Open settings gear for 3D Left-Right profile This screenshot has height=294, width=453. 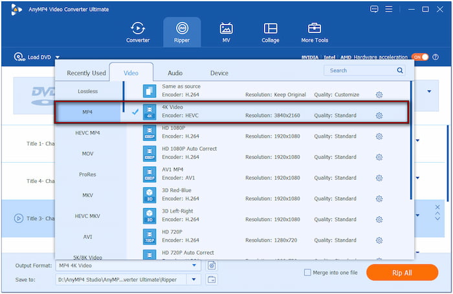click(x=379, y=220)
